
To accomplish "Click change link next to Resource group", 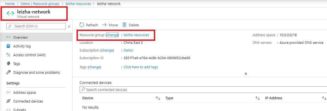I will (112, 35).
